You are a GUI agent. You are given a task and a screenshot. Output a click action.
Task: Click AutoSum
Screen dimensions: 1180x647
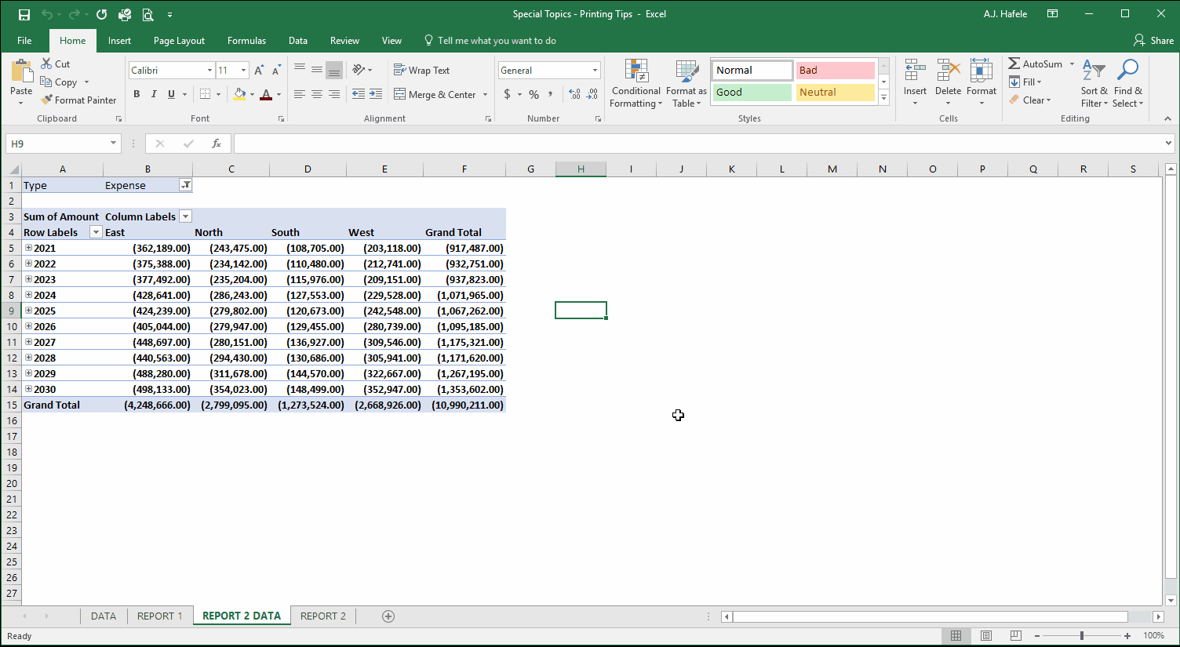1035,64
